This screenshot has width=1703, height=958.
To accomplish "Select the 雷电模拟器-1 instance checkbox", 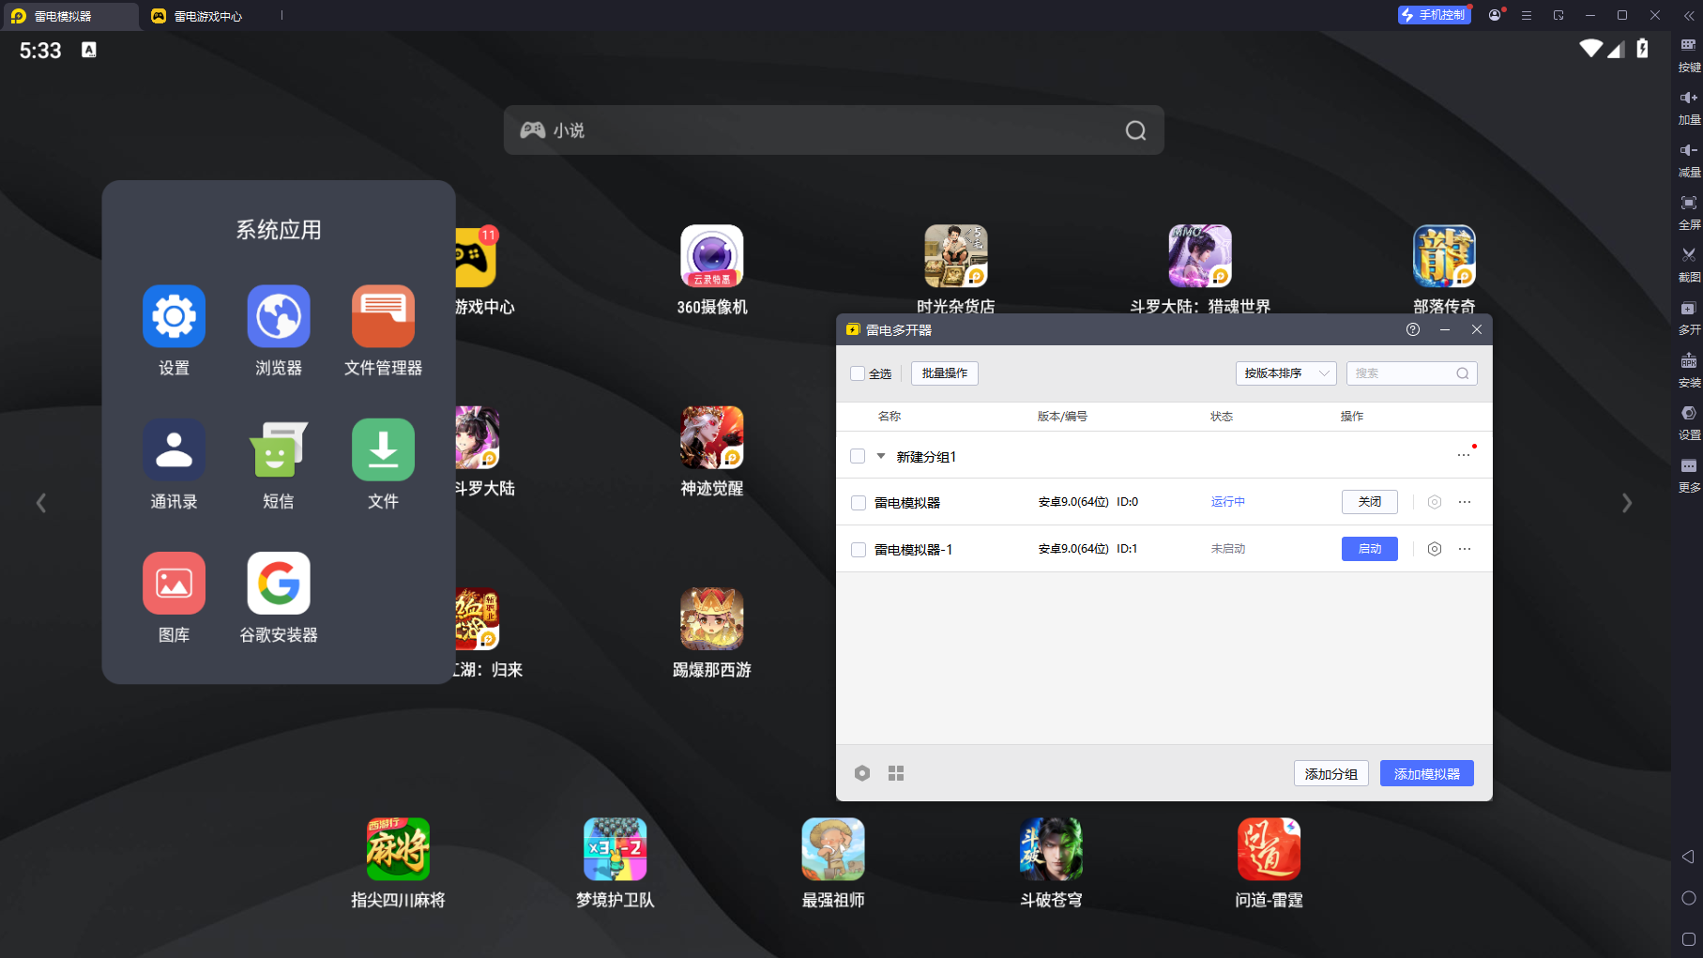I will click(858, 550).
